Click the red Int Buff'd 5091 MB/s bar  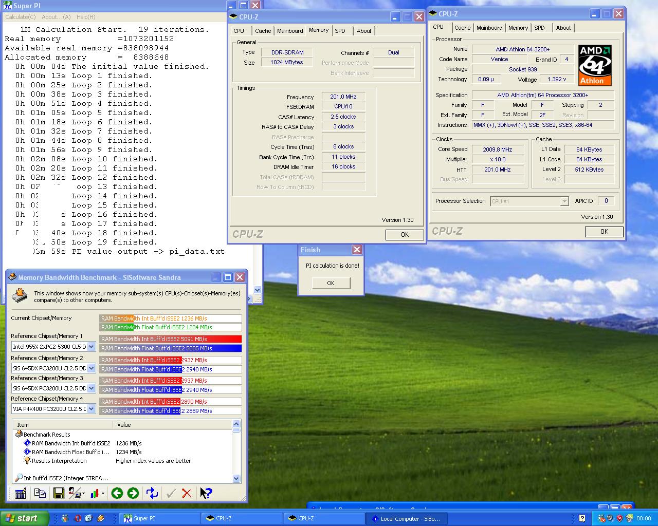(171, 339)
